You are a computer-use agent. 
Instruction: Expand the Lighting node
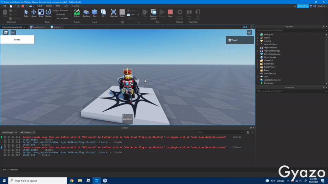(258, 41)
